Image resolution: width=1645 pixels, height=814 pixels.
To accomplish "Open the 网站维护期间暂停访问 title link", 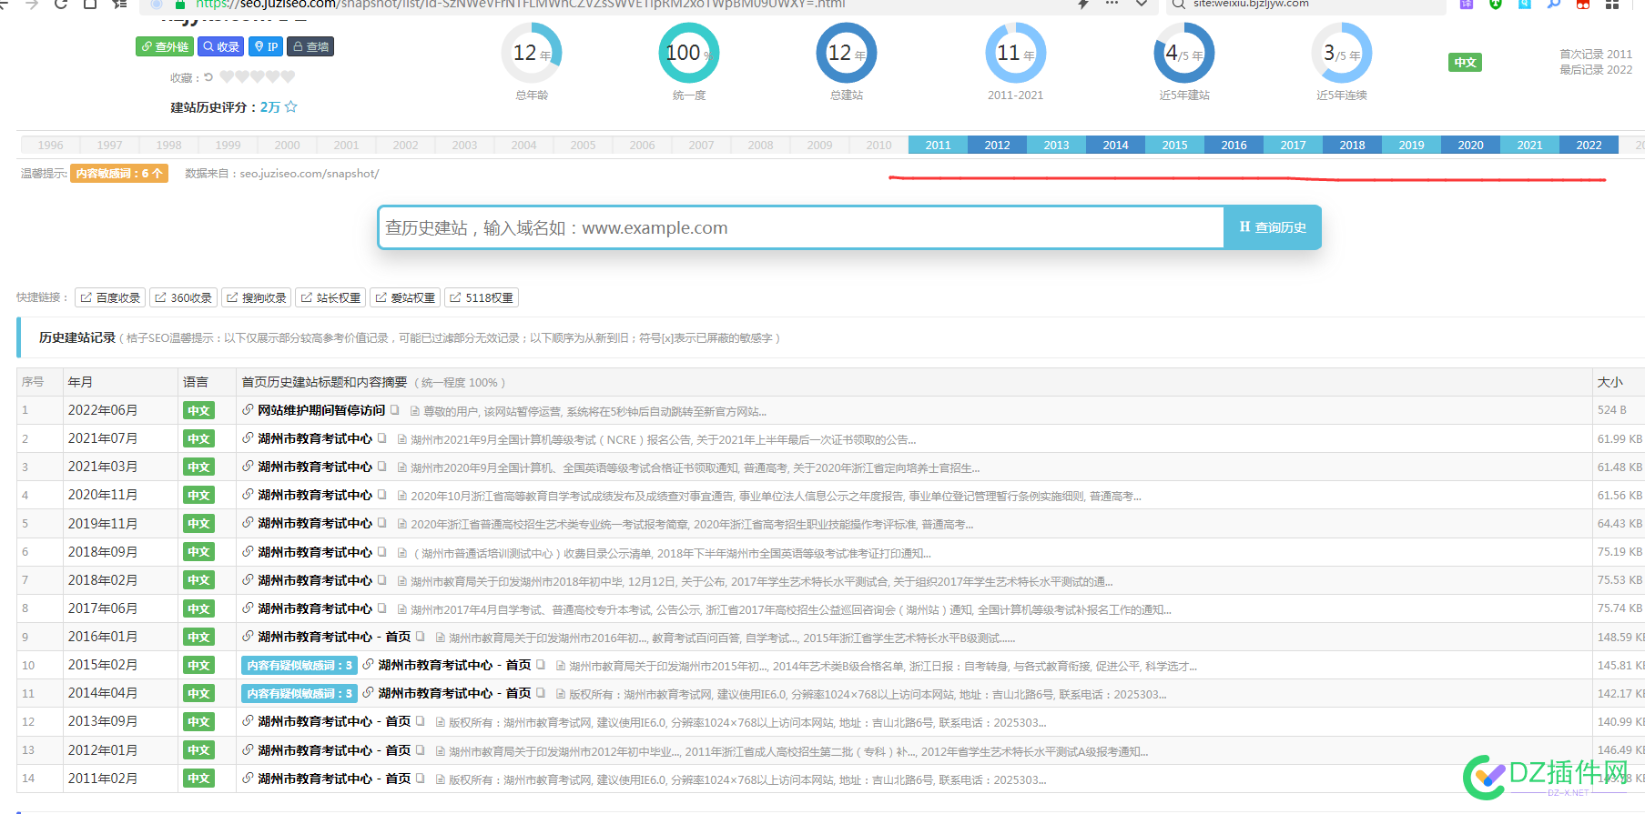I will click(321, 410).
